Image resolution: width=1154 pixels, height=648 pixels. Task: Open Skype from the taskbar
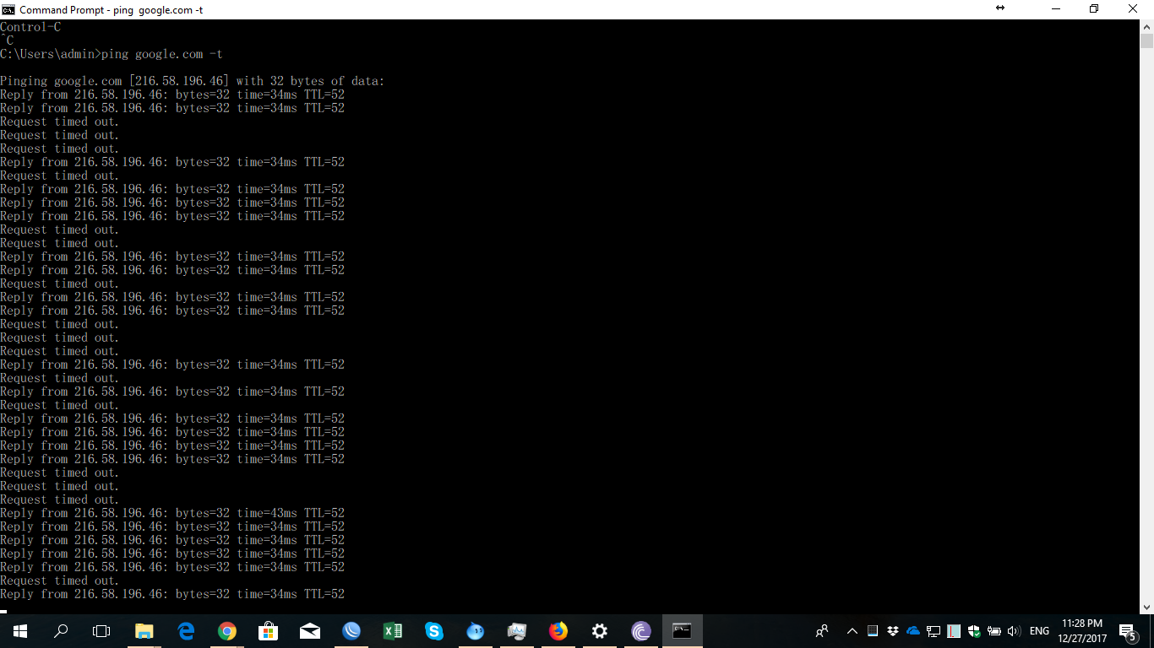pyautogui.click(x=434, y=631)
